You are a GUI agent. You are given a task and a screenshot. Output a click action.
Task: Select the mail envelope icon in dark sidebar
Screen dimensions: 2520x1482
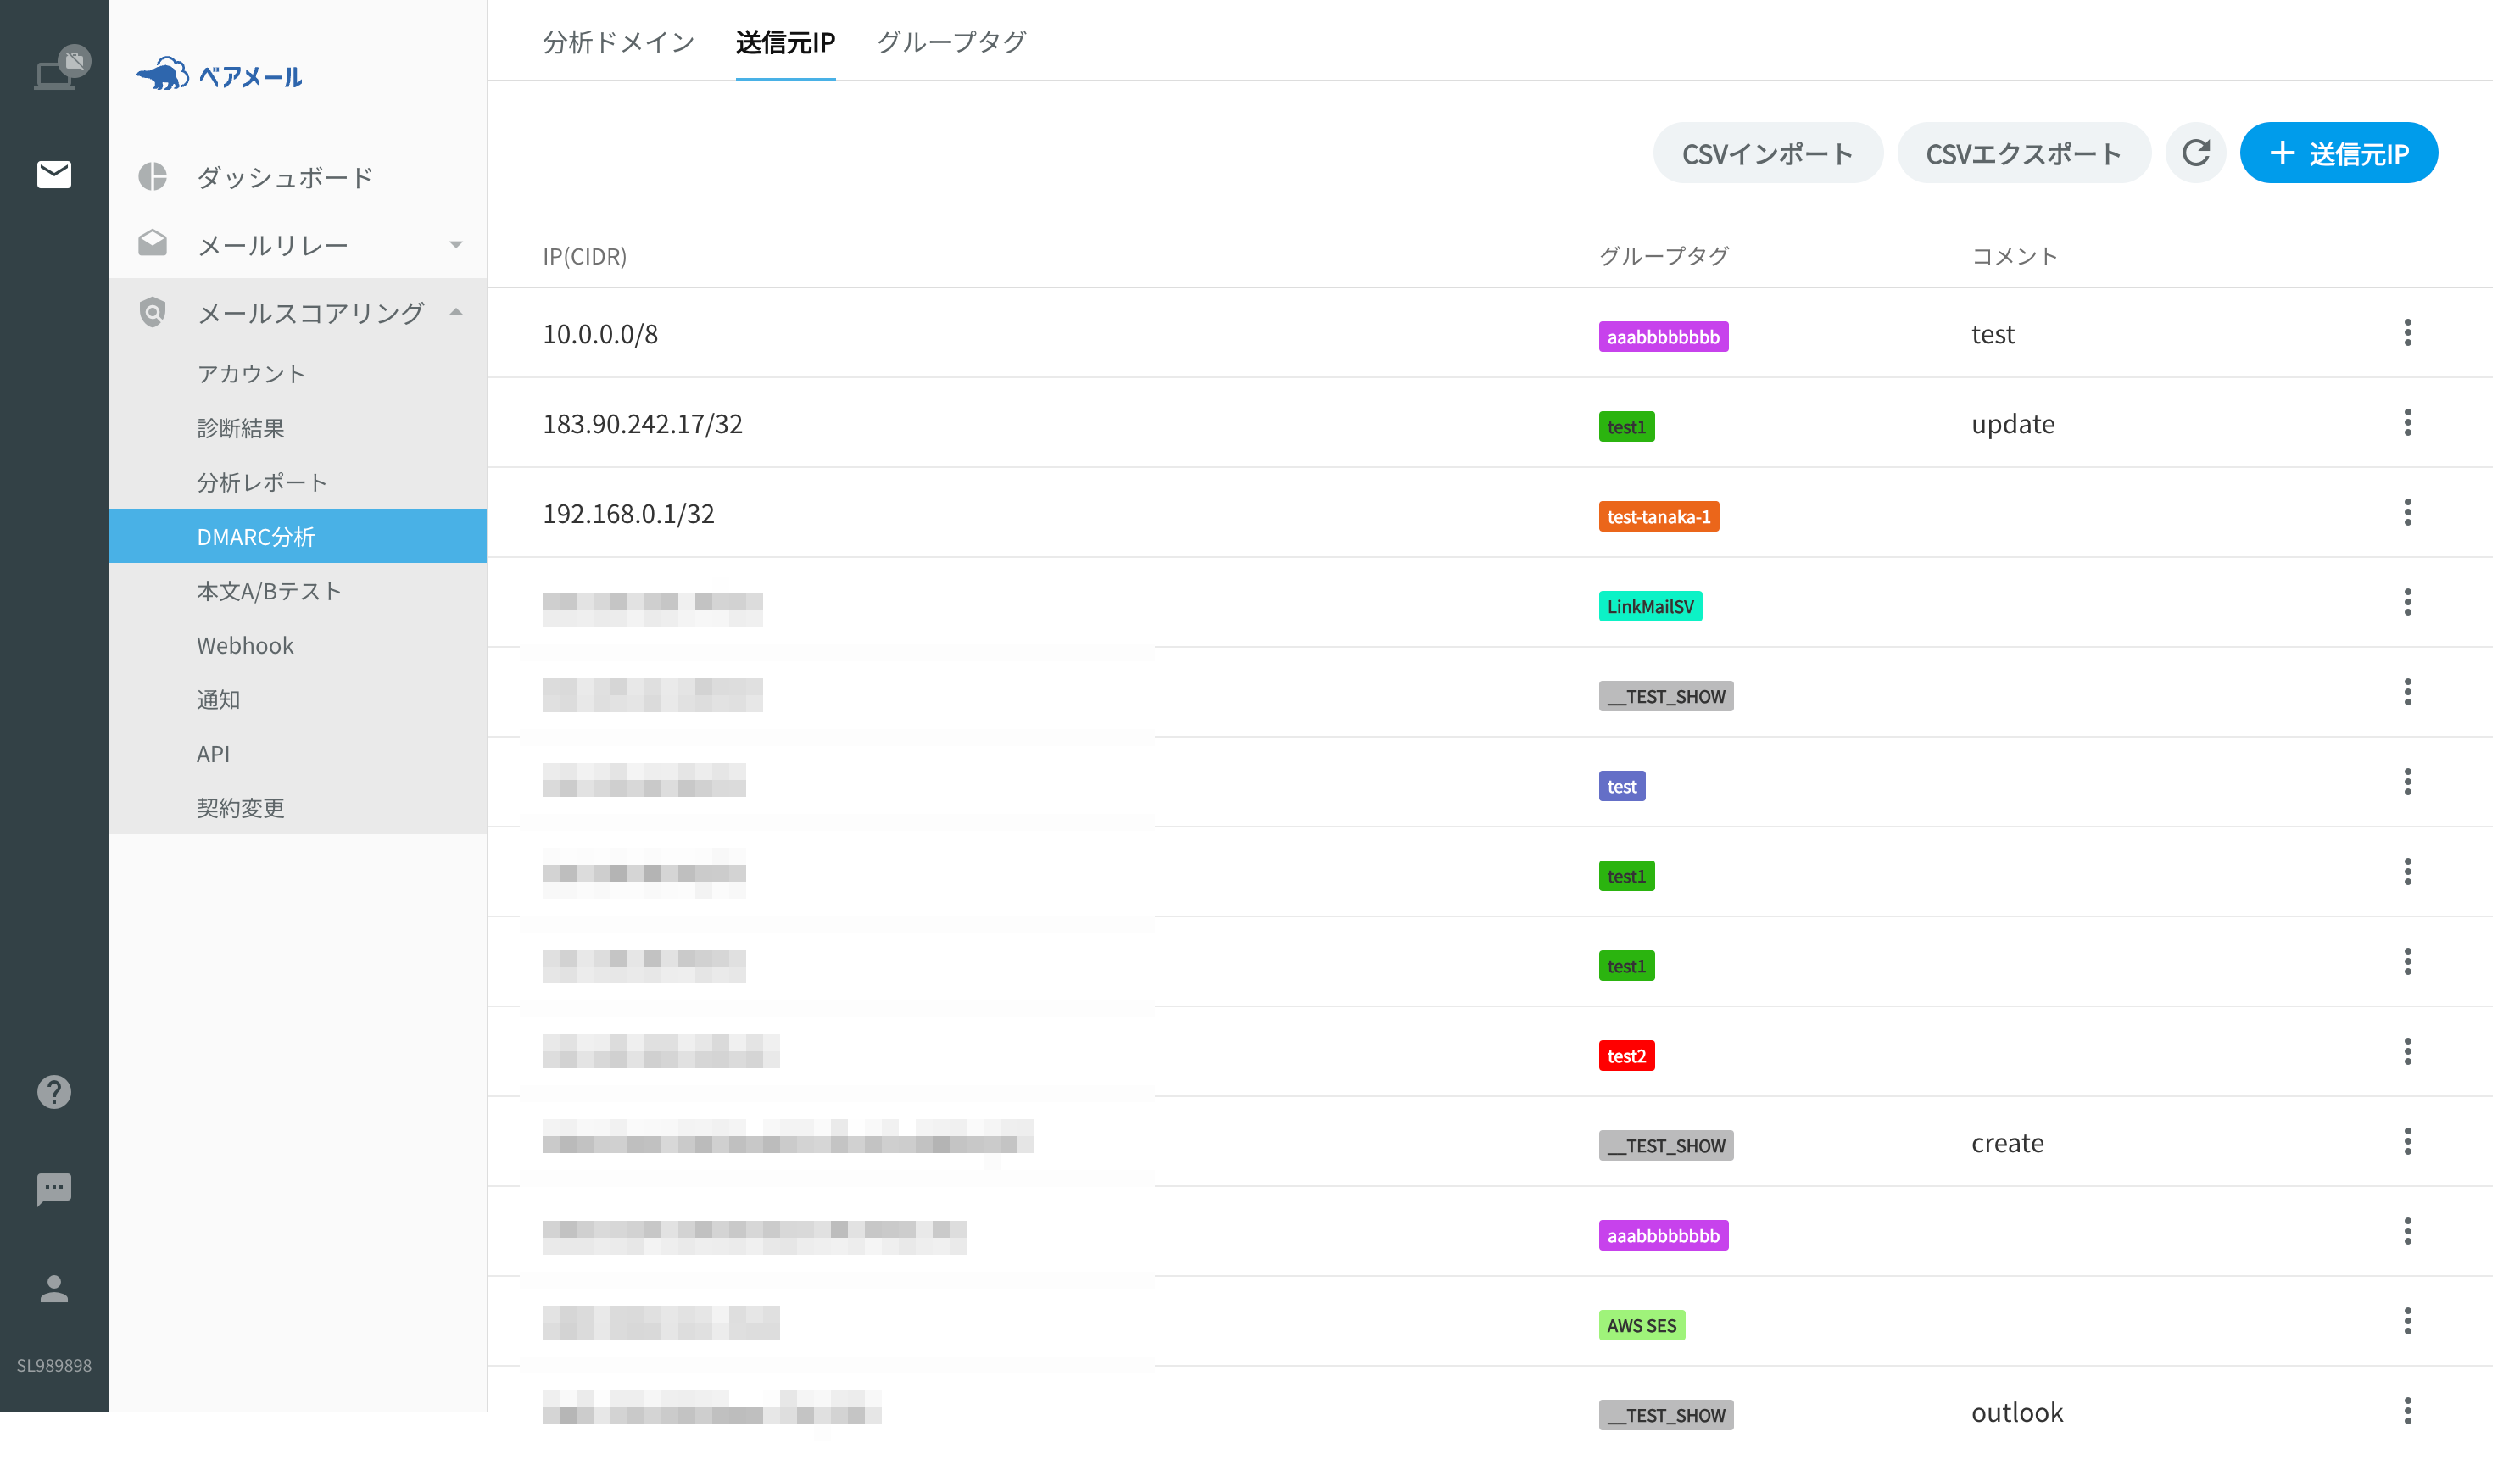(54, 175)
